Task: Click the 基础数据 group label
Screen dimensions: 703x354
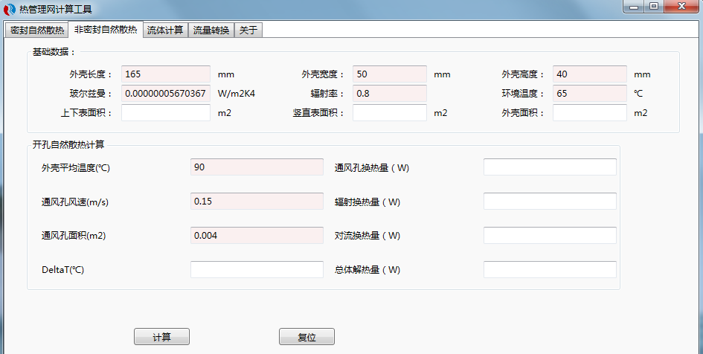Action: pyautogui.click(x=54, y=52)
